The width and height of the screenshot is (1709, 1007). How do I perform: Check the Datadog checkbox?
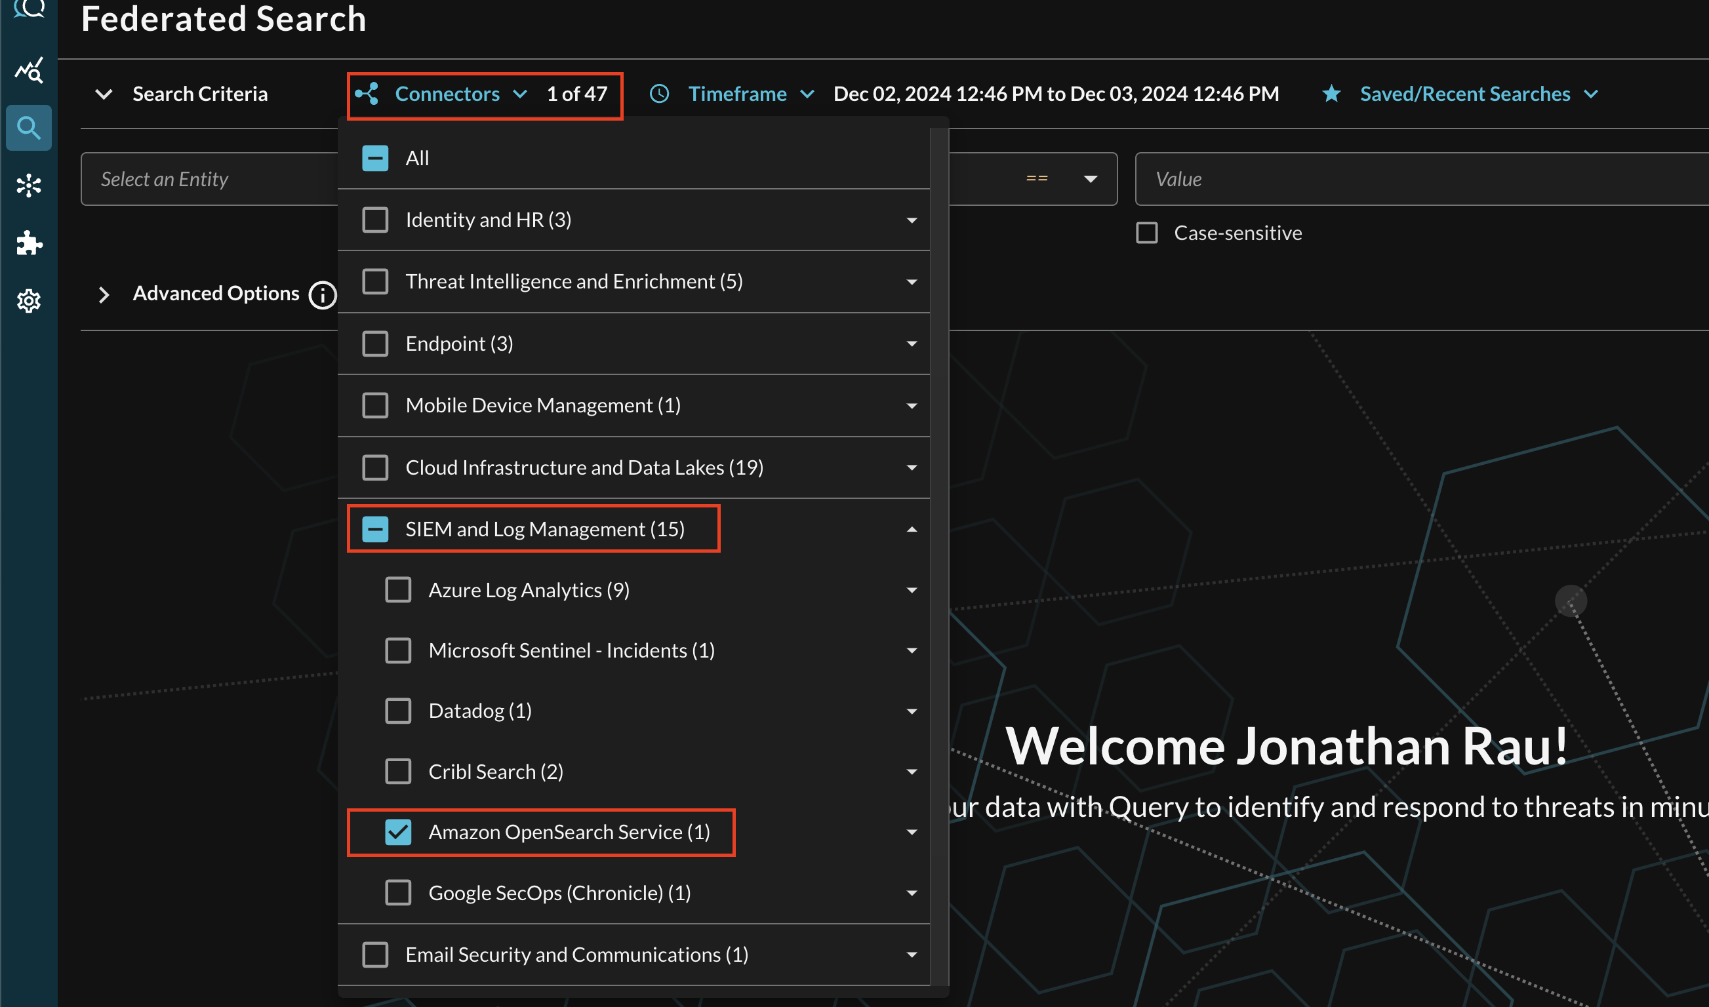pyautogui.click(x=399, y=711)
